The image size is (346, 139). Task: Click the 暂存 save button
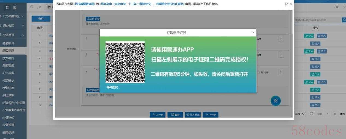(x=175, y=115)
